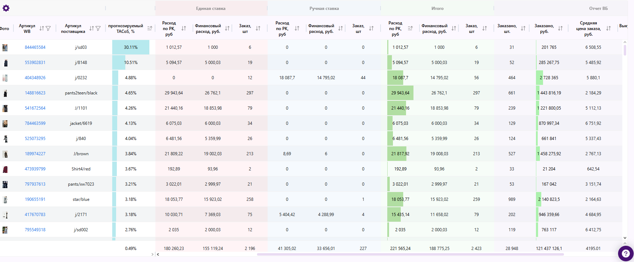
Task: Click sort icon of прогнозируемый TACoS column
Action: pyautogui.click(x=150, y=28)
